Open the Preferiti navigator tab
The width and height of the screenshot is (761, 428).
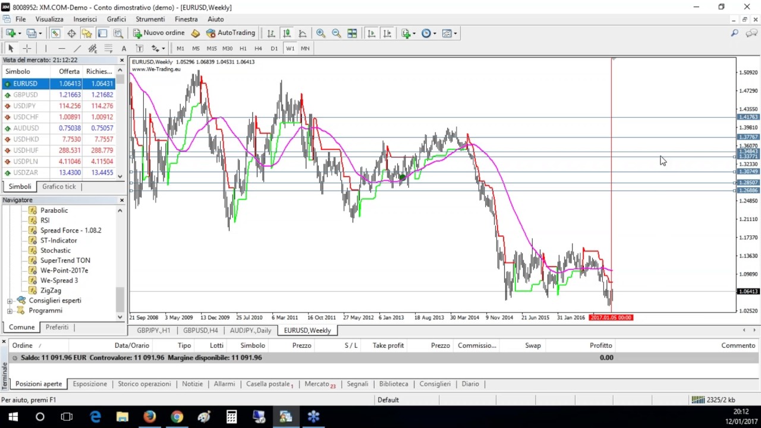[x=57, y=327]
